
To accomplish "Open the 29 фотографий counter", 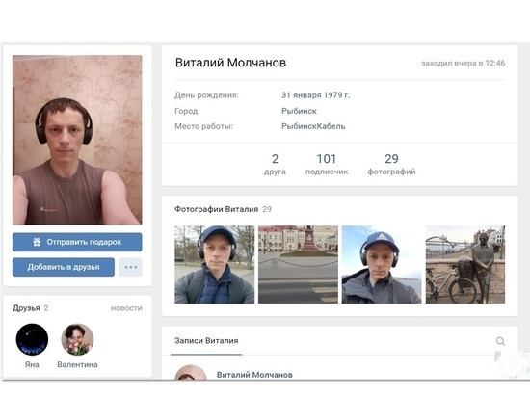I will (391, 164).
